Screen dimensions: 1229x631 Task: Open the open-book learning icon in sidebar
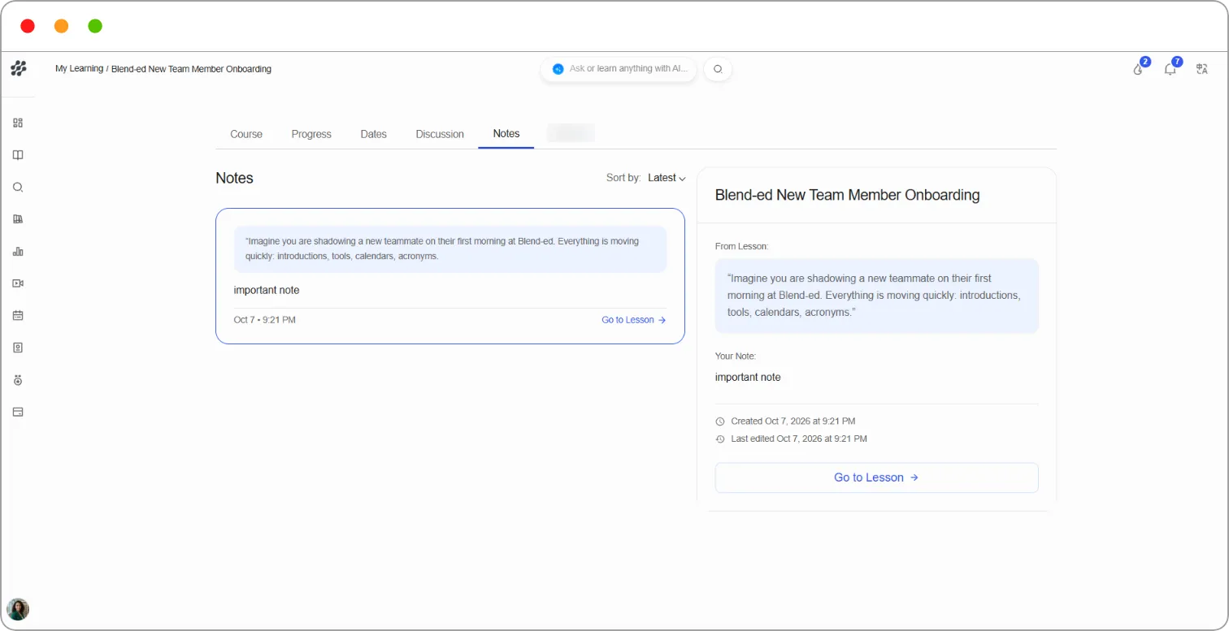18,155
